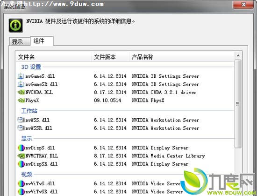The height and width of the screenshot is (196, 257).
Task: Switch to the 显示 tab
Action: pyautogui.click(x=20, y=41)
